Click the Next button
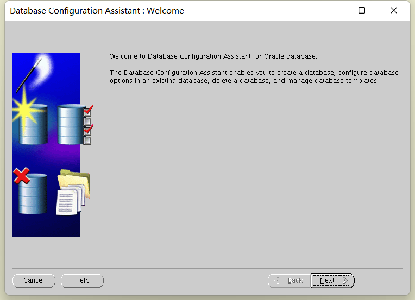Viewport: 415px width, 300px height. tap(332, 280)
